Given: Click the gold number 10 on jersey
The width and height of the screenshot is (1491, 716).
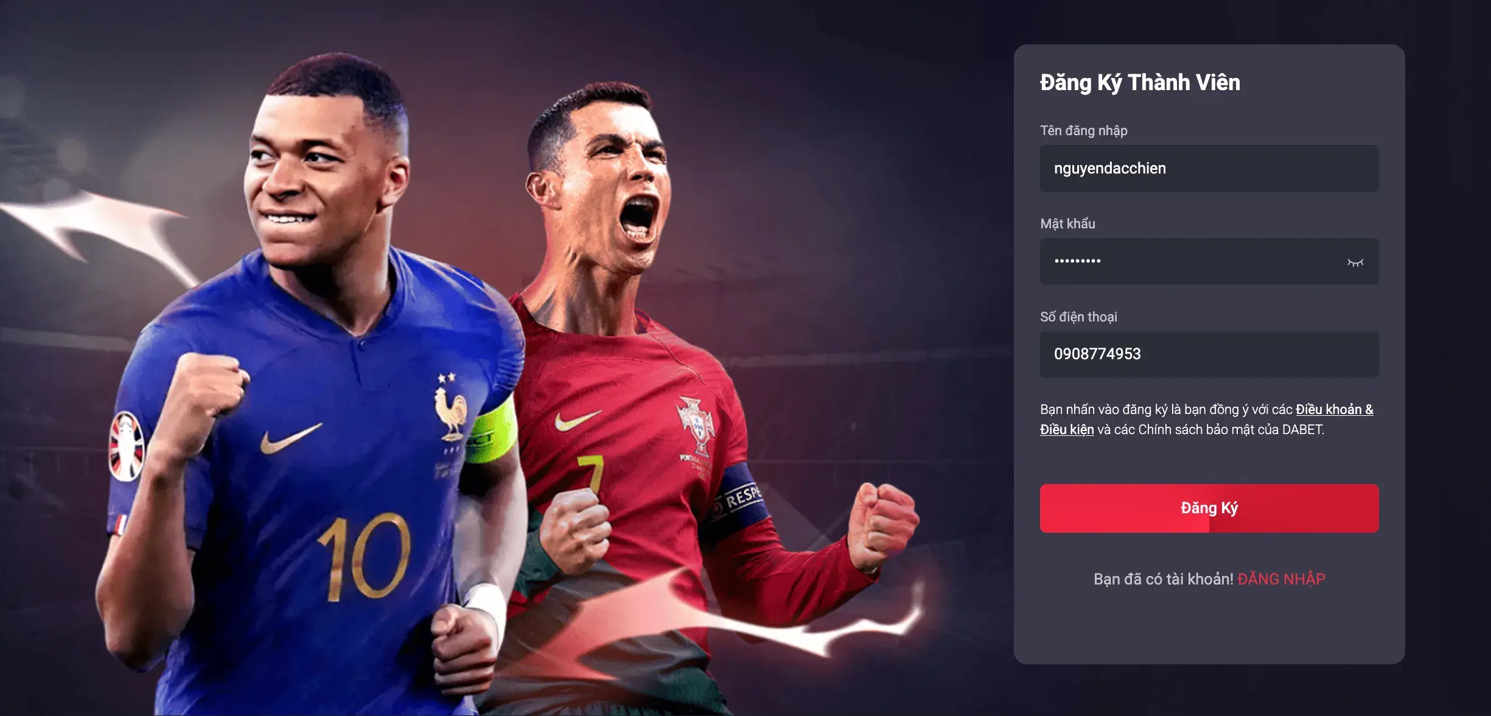Looking at the screenshot, I should (363, 557).
